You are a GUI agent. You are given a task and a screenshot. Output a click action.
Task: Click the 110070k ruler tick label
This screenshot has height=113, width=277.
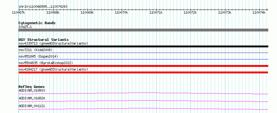tap(122, 12)
